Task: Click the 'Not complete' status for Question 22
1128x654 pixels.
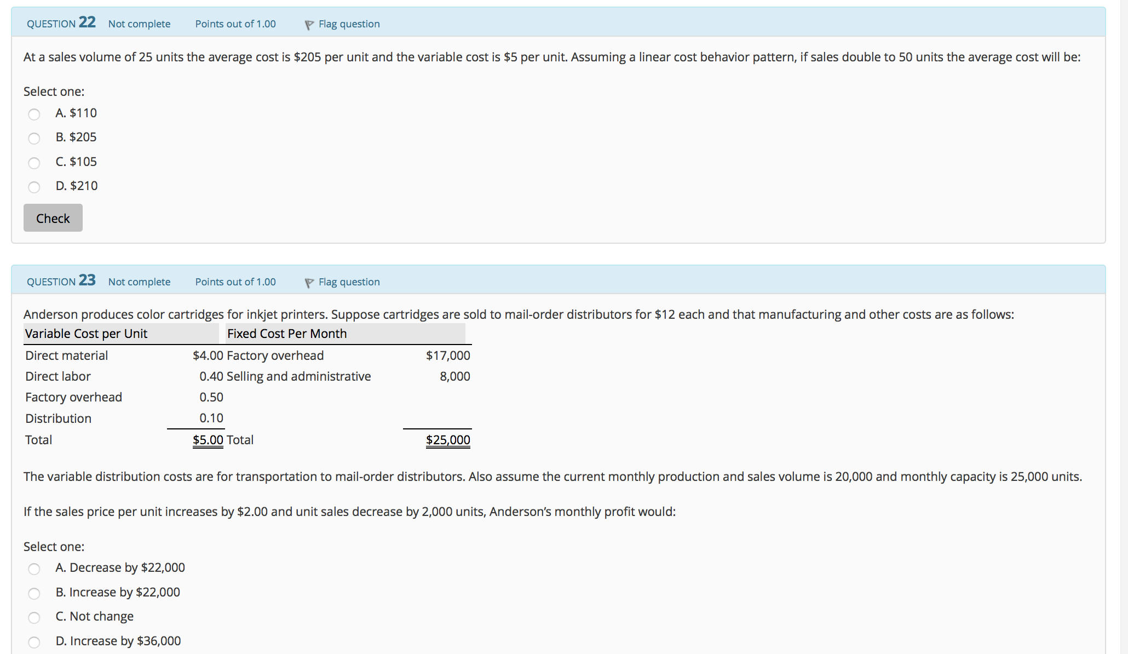Action: (139, 24)
